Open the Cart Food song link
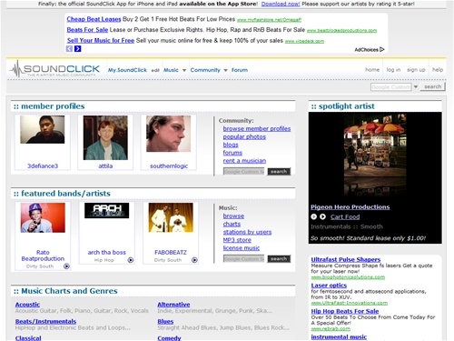Screen dimensions: 454x341 pyautogui.click(x=345, y=216)
